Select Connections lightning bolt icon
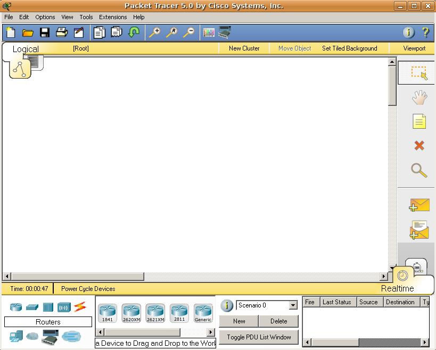 coord(80,307)
